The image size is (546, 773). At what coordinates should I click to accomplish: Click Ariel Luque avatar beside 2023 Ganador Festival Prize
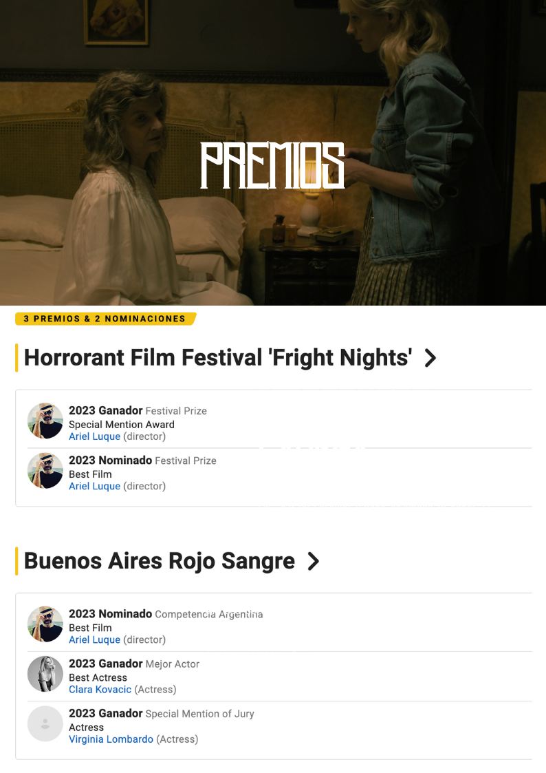[x=45, y=421]
